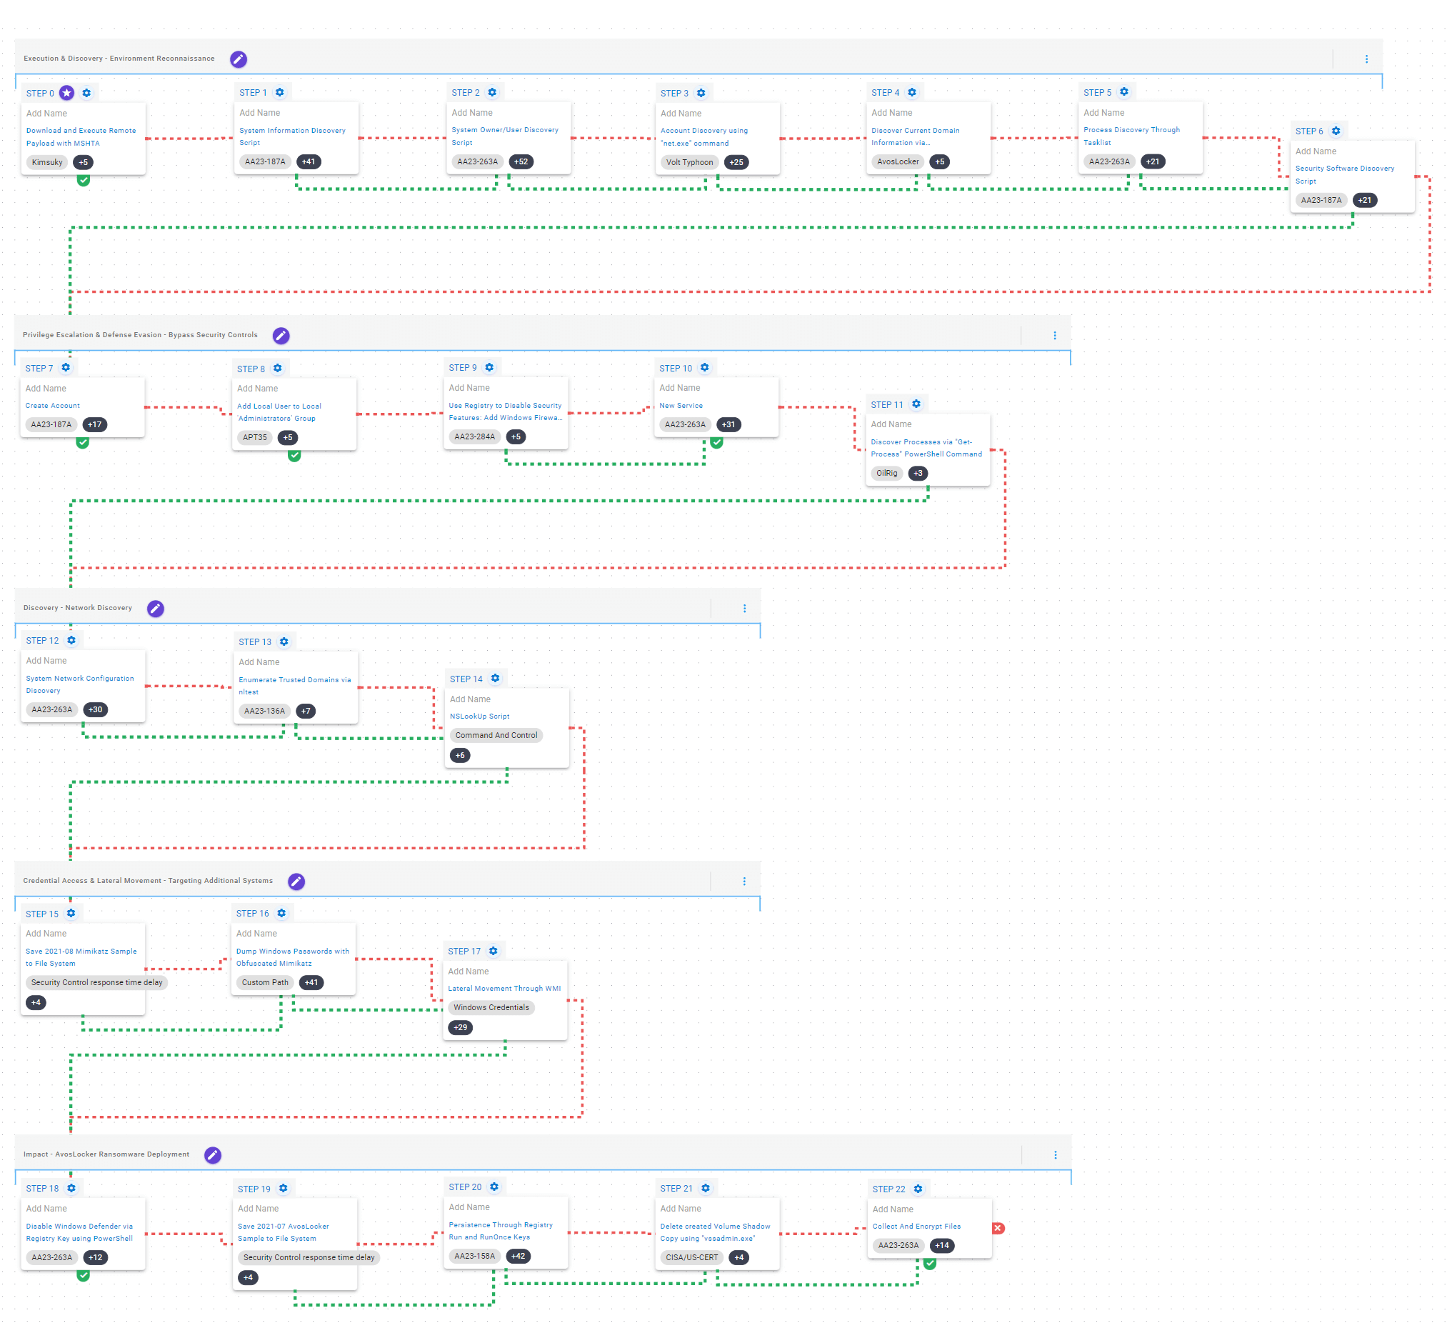Toggle green checkmark under STEP 8 card
Image resolution: width=1447 pixels, height=1323 pixels.
point(294,455)
